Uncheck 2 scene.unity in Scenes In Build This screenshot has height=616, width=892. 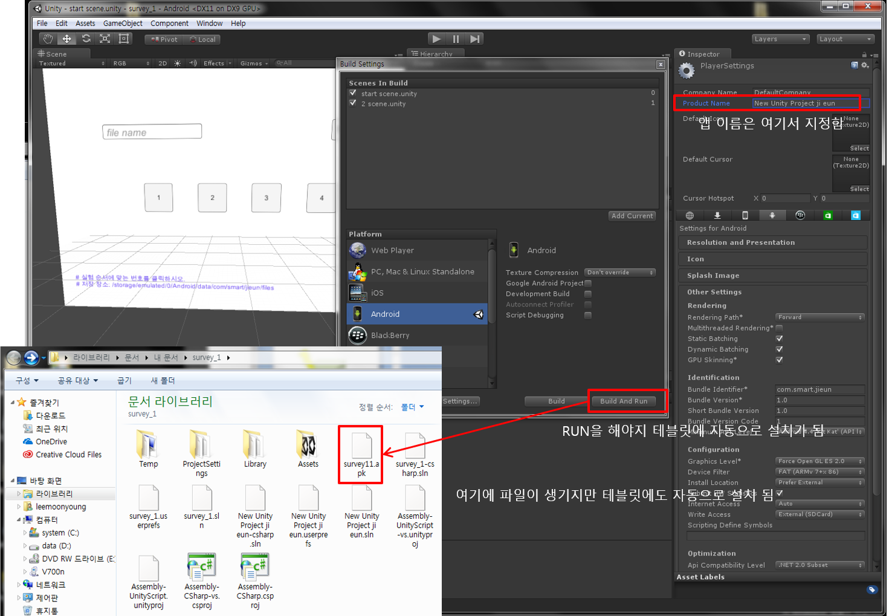pos(353,103)
